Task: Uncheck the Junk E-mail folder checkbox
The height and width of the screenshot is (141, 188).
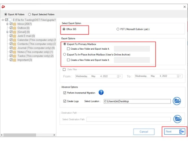Action: coord(11,36)
